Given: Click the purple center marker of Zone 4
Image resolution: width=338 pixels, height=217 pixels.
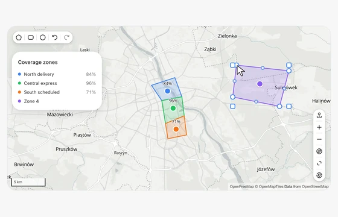Looking at the screenshot, I should (260, 84).
